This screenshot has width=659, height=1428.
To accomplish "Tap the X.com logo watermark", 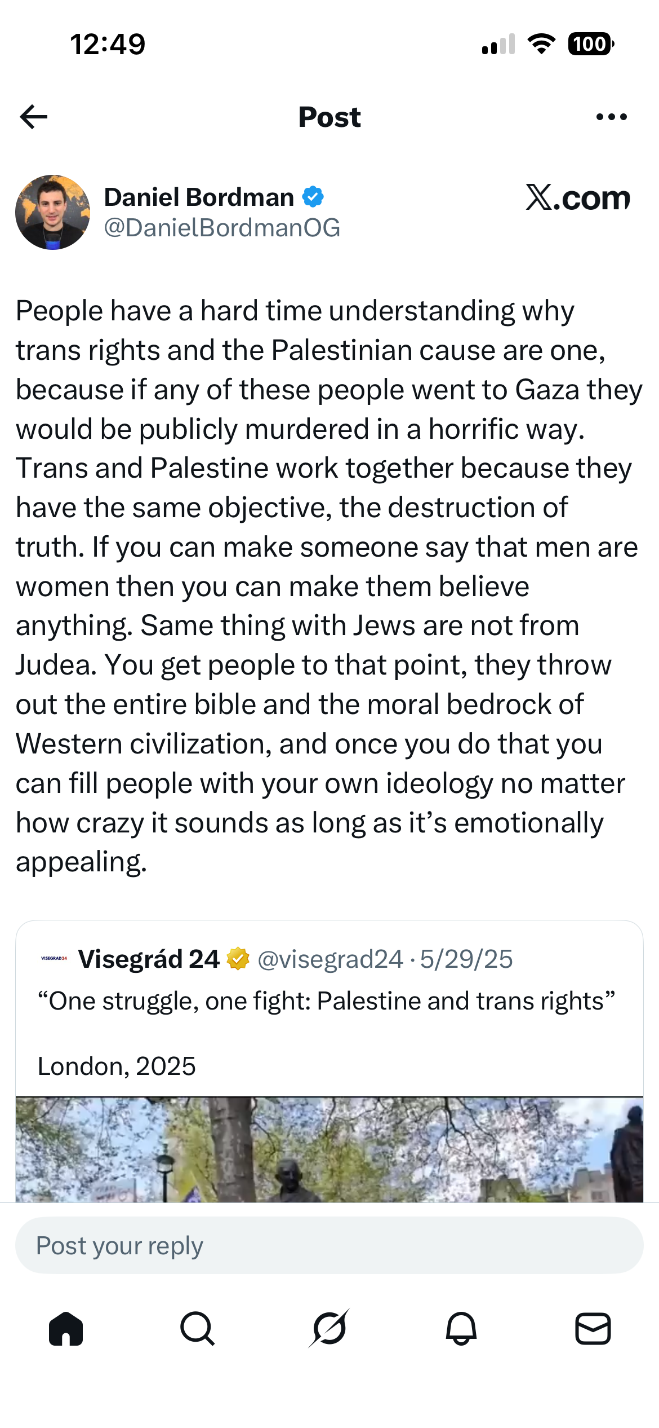I will [x=577, y=198].
